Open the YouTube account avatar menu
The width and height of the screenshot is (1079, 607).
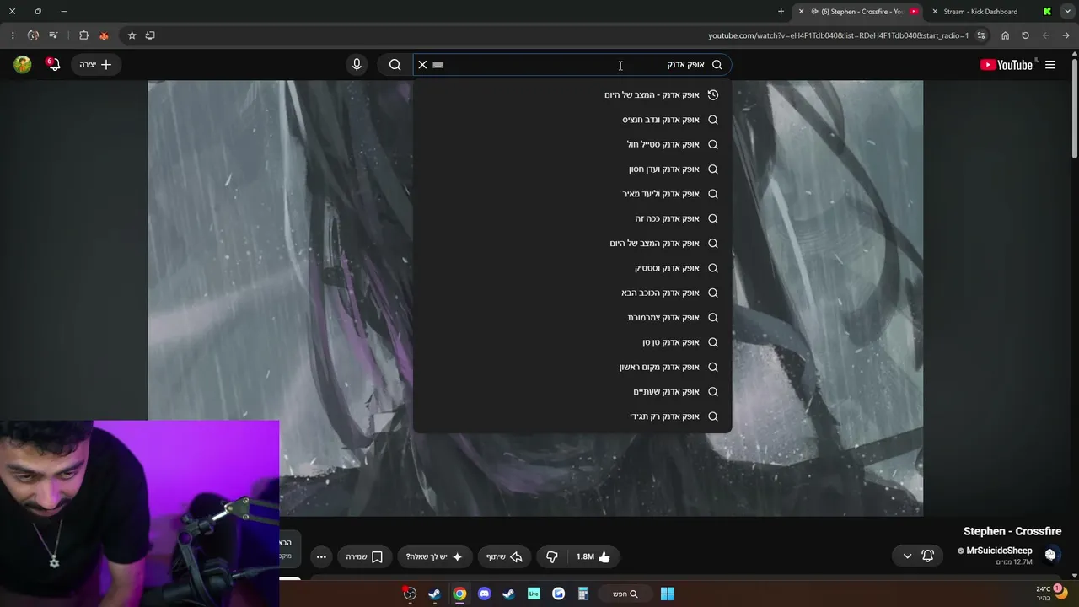pos(23,65)
